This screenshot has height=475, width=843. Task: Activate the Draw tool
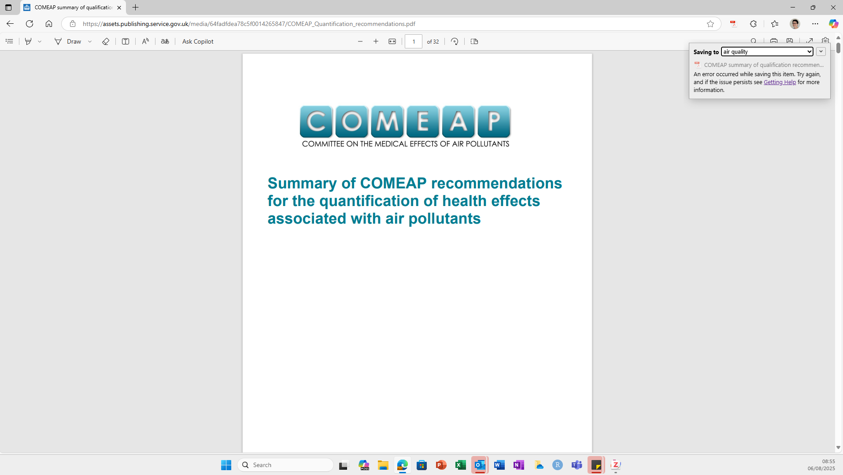pos(68,41)
